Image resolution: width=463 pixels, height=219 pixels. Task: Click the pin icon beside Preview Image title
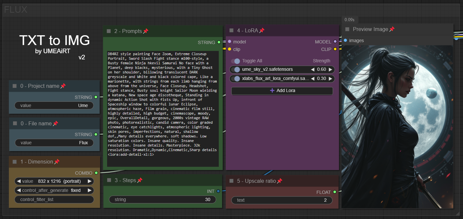pyautogui.click(x=392, y=29)
